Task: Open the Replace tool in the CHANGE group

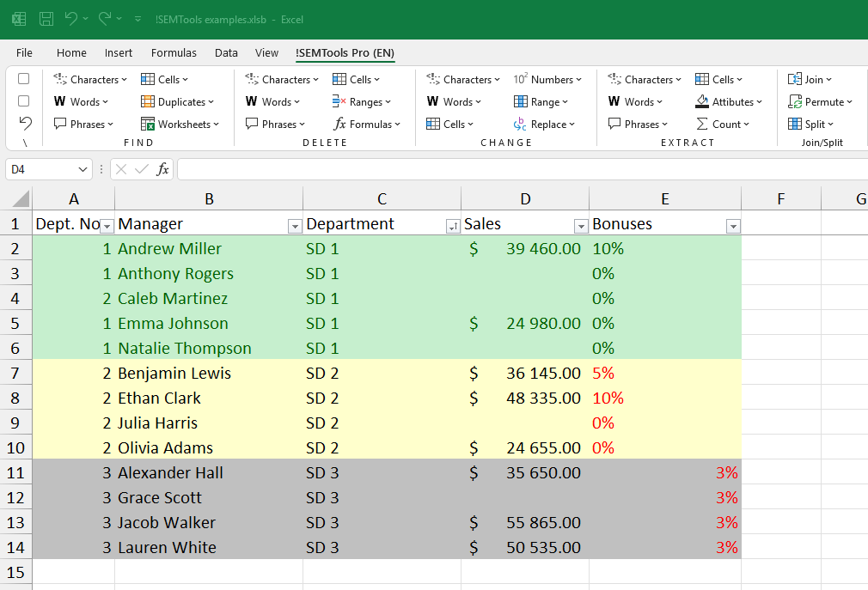Action: coord(547,124)
